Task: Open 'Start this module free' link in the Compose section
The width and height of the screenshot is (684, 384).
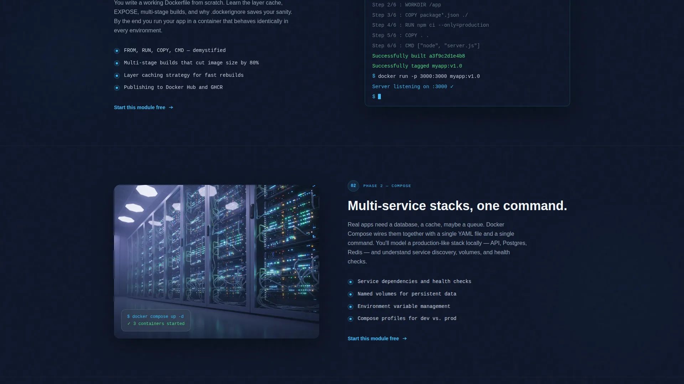Action: 377,338
